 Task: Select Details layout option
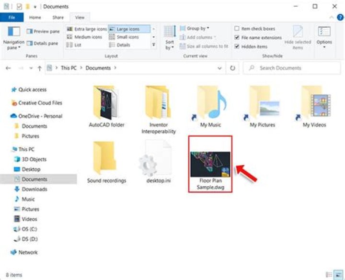119,45
